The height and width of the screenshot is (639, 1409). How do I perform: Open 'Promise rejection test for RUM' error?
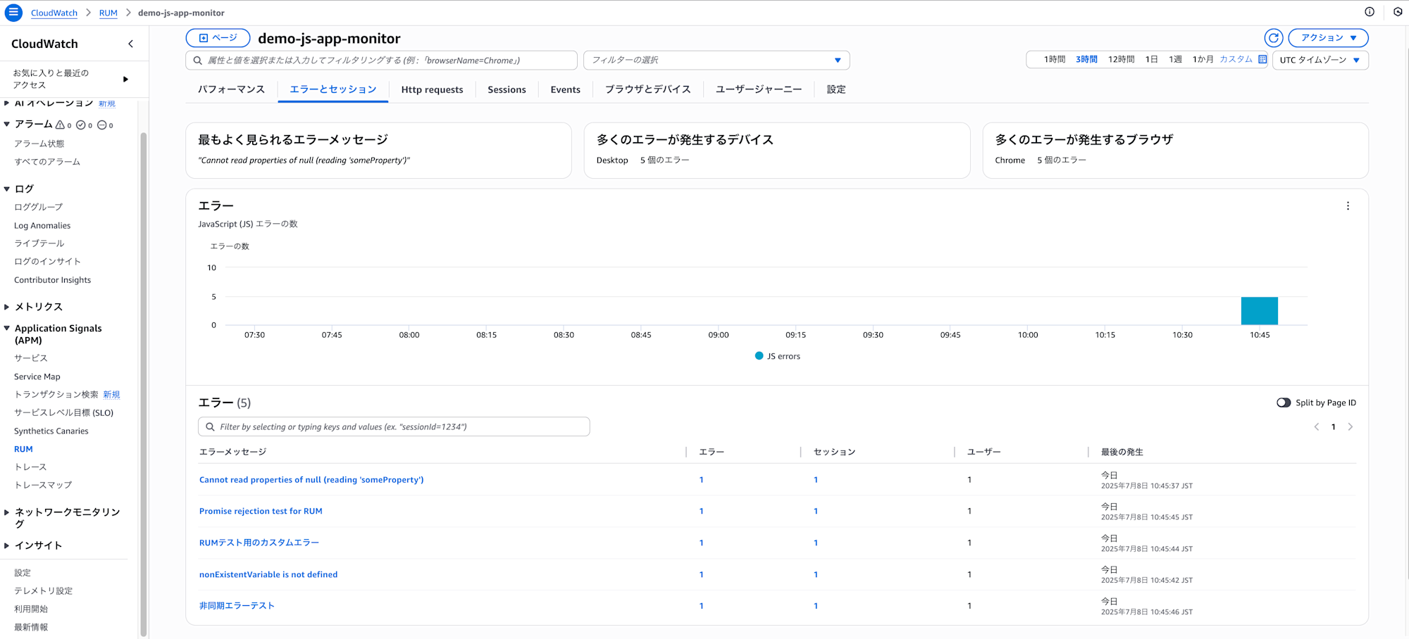(261, 512)
